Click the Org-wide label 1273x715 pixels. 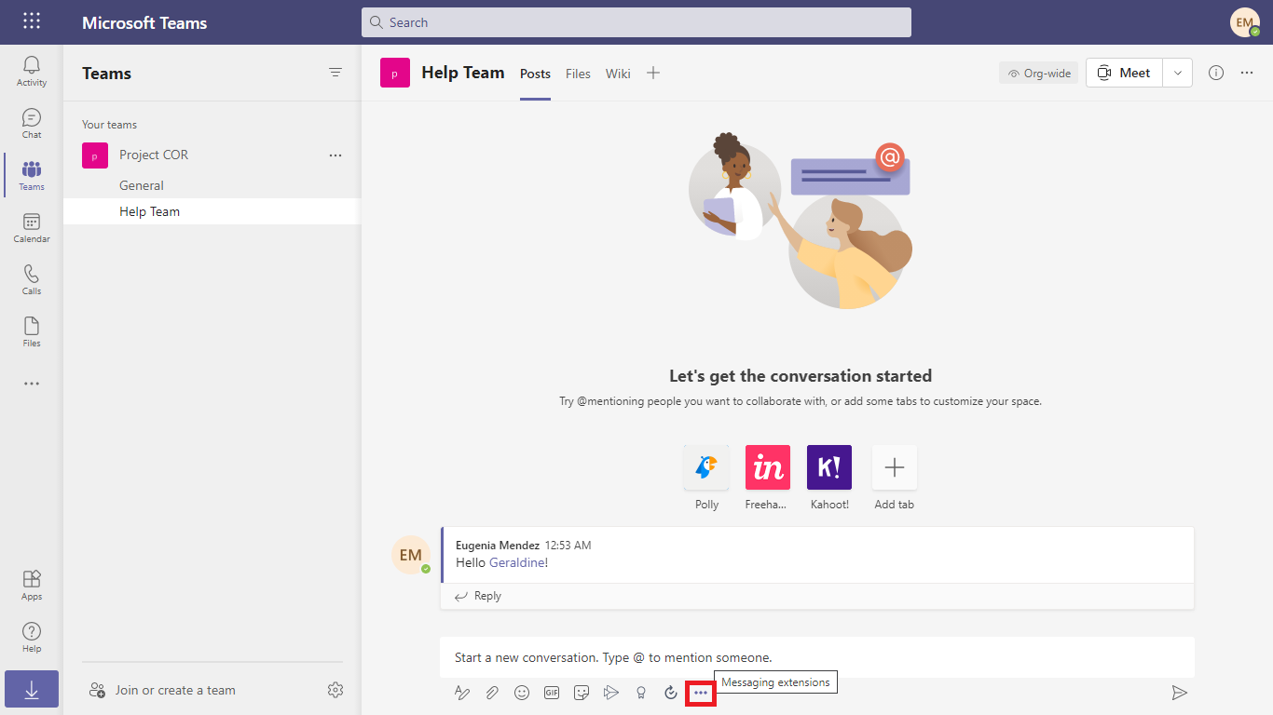tap(1039, 73)
